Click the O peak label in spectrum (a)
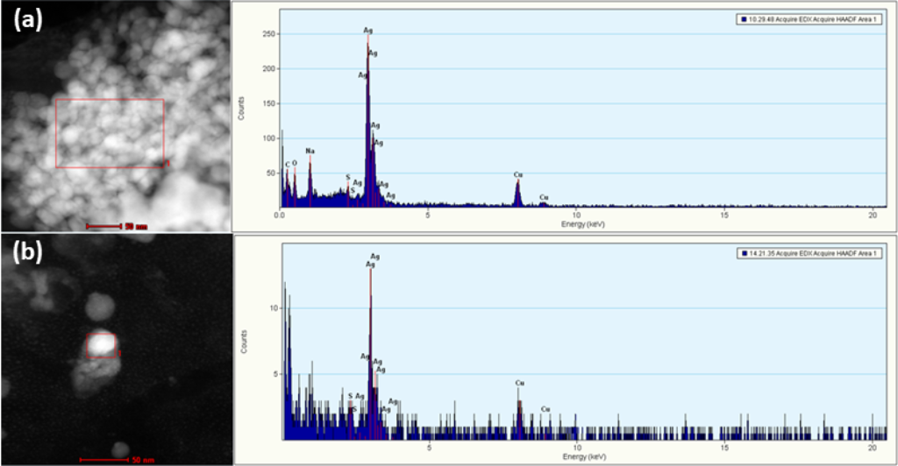Viewport: 898px width, 466px height. point(295,163)
